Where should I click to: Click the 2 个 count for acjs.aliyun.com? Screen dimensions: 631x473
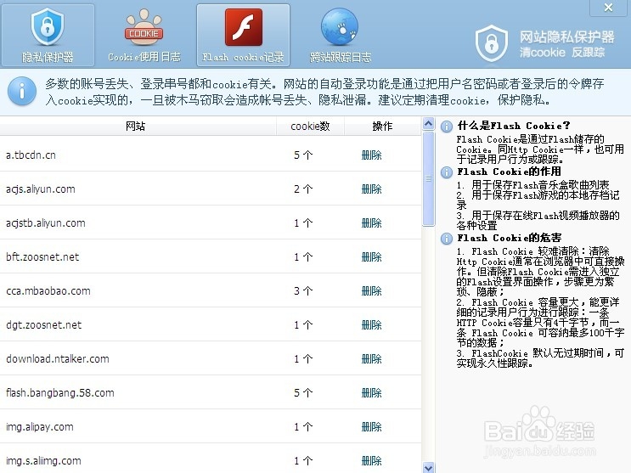pyautogui.click(x=303, y=189)
